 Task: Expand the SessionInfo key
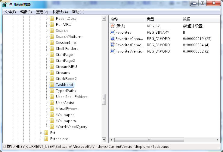coord(47,43)
